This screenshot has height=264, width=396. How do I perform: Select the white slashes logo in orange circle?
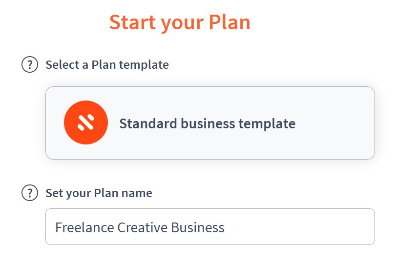pyautogui.click(x=86, y=122)
